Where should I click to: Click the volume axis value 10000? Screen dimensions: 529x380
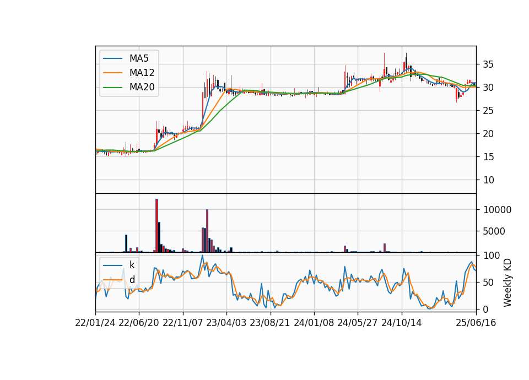497,210
